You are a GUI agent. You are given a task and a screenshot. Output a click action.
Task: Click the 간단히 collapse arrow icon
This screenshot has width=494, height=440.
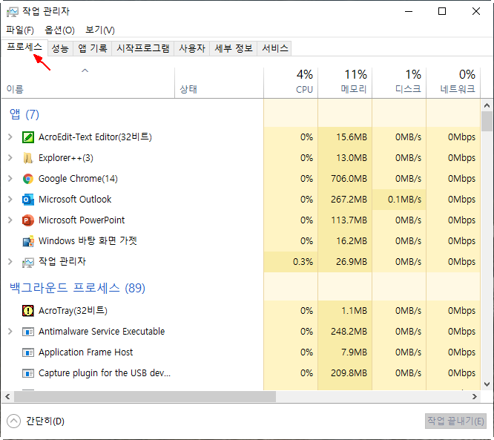click(x=13, y=421)
